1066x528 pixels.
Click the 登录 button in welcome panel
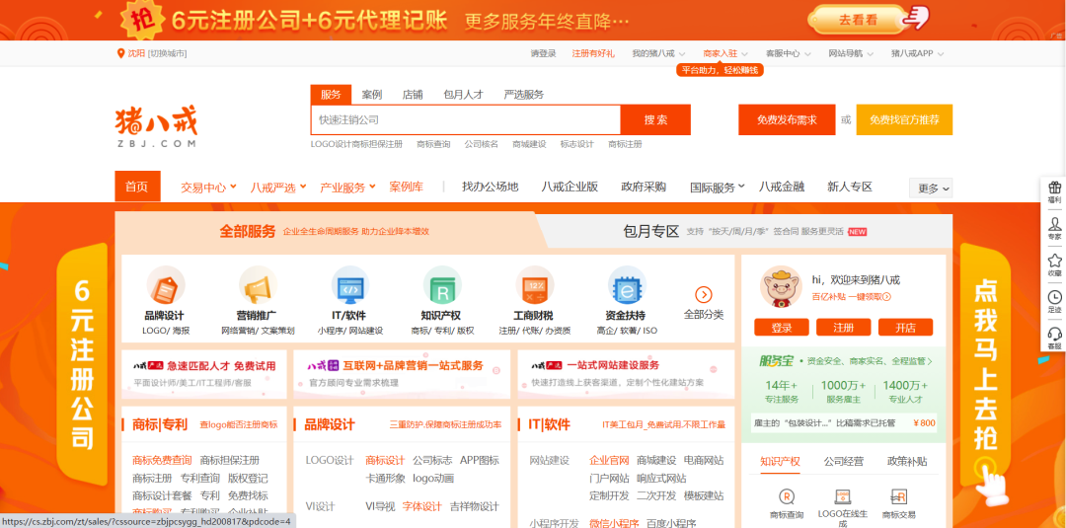click(x=781, y=328)
